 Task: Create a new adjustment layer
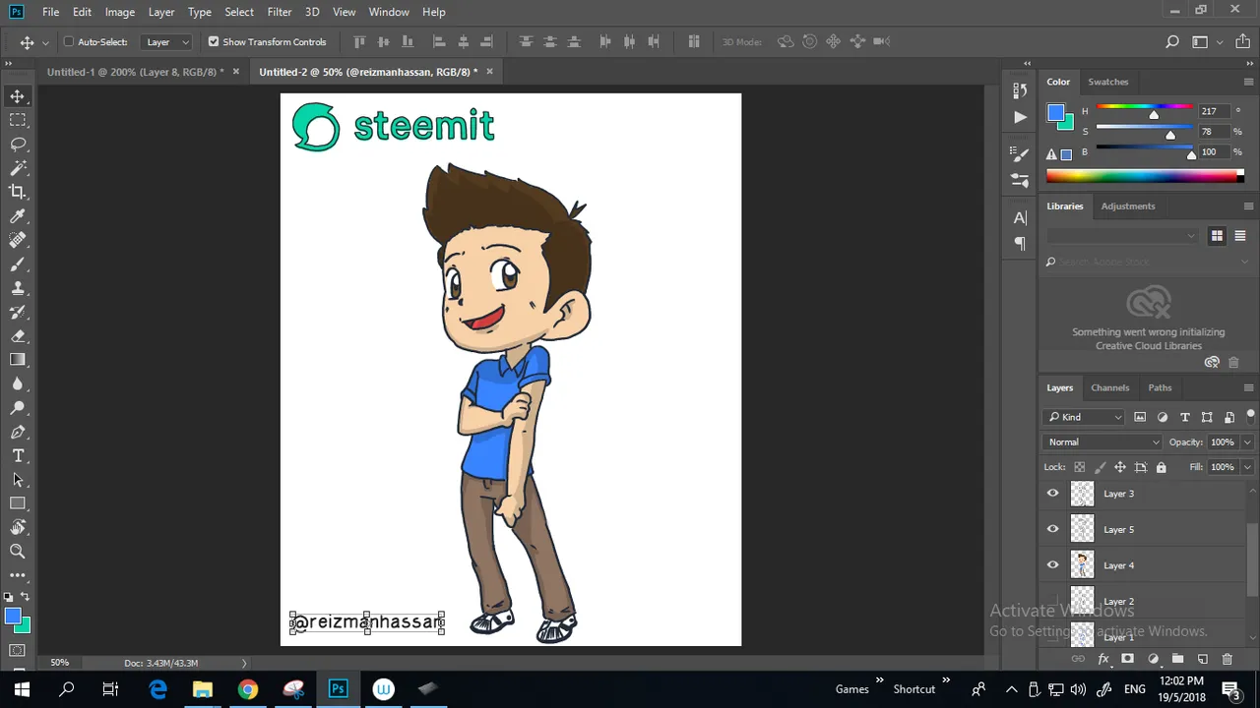tap(1153, 659)
